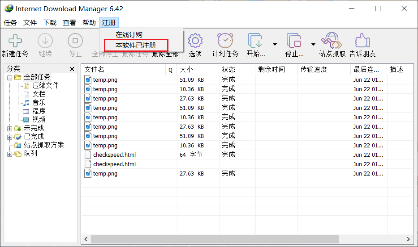Open dropdown arrow next to 停止
The image size is (418, 247).
pos(313,44)
